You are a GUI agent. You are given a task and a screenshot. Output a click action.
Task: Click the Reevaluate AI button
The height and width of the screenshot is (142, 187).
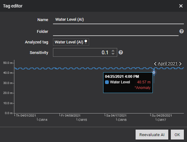click(x=152, y=135)
